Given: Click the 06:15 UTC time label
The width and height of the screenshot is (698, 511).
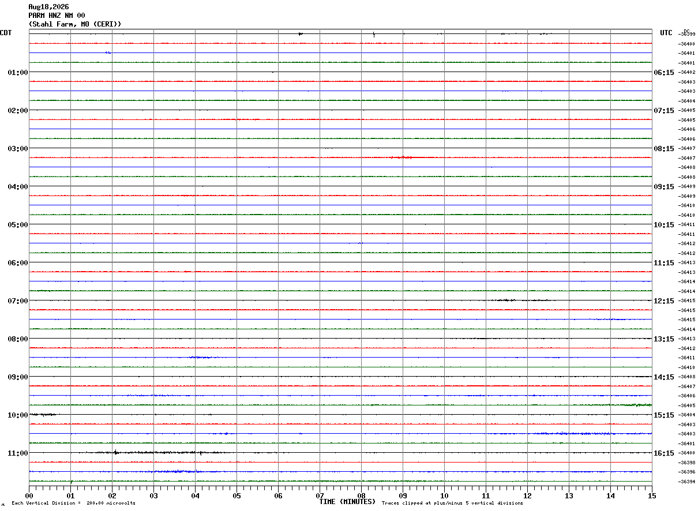Looking at the screenshot, I should [x=663, y=73].
